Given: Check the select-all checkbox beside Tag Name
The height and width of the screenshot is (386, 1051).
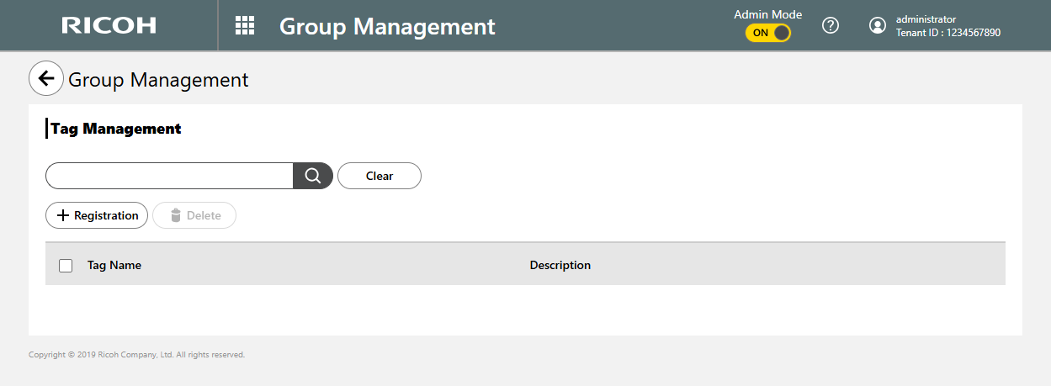Looking at the screenshot, I should pyautogui.click(x=66, y=266).
